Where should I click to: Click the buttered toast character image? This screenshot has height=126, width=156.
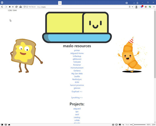click(26, 56)
